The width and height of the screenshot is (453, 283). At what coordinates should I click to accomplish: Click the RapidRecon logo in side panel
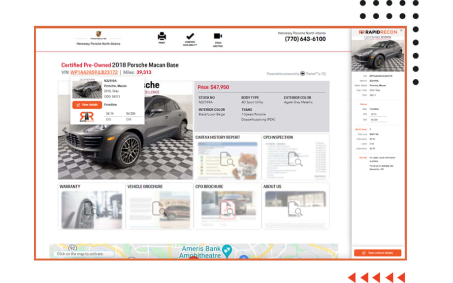378,32
